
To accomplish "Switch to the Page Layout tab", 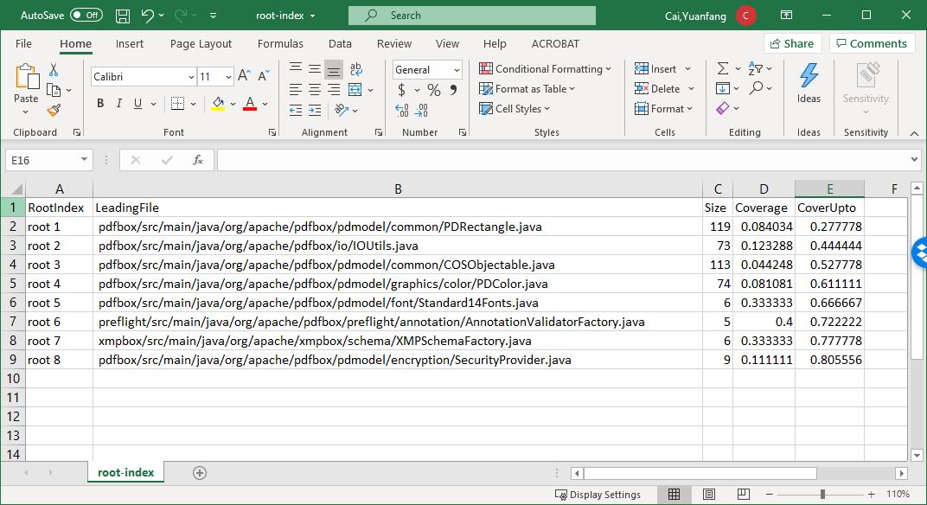I will (x=201, y=44).
